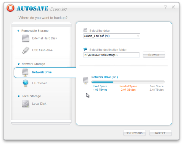
Task: Select 'USB flash drive' label
Action: pyautogui.click(x=42, y=50)
